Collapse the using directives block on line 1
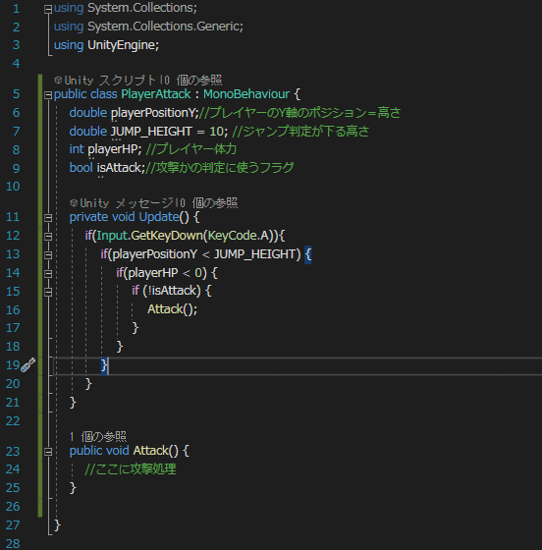Viewport: 542px width, 550px height. (48, 10)
